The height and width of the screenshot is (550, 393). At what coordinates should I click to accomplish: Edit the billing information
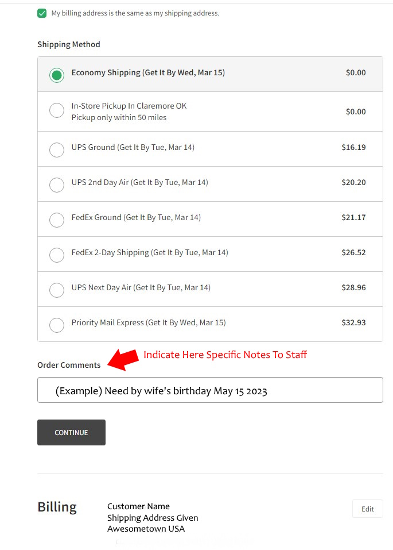(367, 509)
